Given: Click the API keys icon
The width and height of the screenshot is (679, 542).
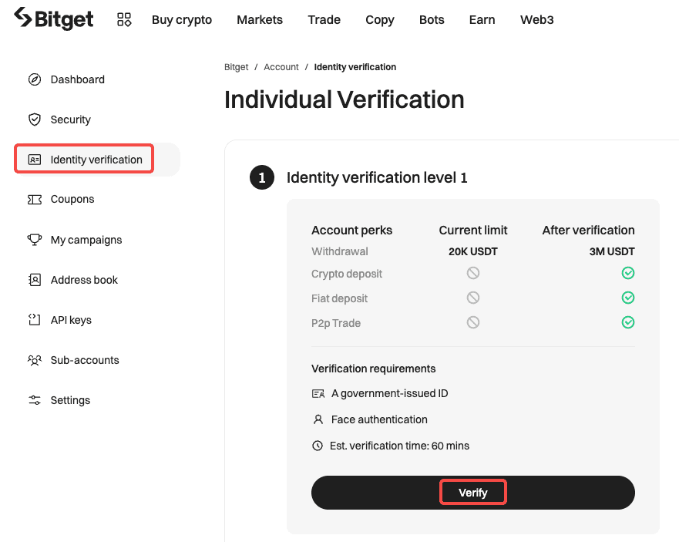Looking at the screenshot, I should pos(35,320).
